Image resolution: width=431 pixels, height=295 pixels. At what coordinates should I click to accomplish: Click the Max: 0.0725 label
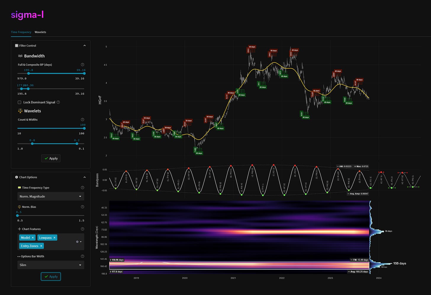[361, 166]
